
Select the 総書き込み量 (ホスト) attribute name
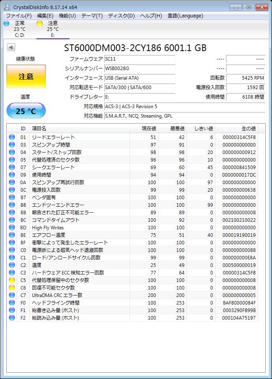coord(55,310)
